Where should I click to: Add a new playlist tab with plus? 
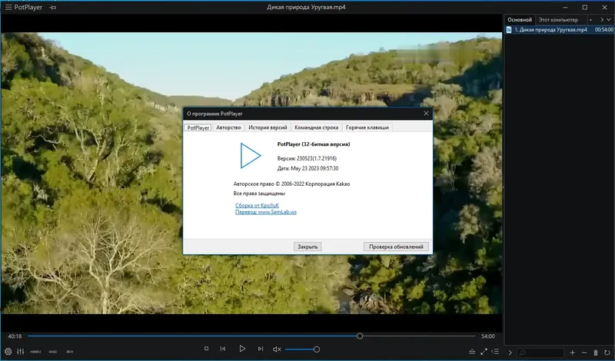point(590,20)
